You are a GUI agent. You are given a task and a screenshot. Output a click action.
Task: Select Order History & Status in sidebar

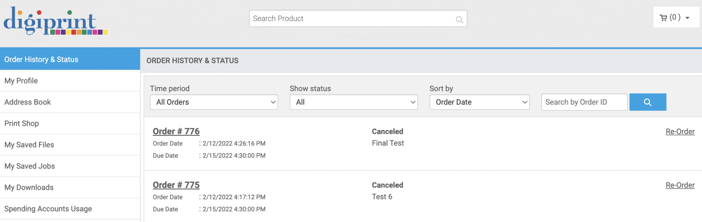pos(70,59)
